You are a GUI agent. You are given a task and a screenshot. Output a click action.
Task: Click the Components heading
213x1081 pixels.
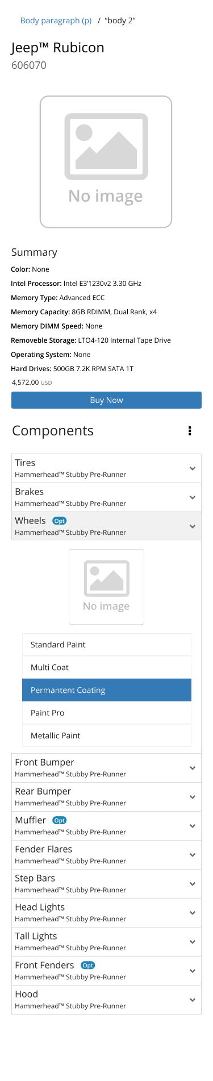[x=53, y=431]
